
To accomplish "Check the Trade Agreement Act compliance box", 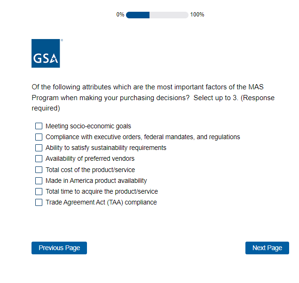I will point(39,202).
